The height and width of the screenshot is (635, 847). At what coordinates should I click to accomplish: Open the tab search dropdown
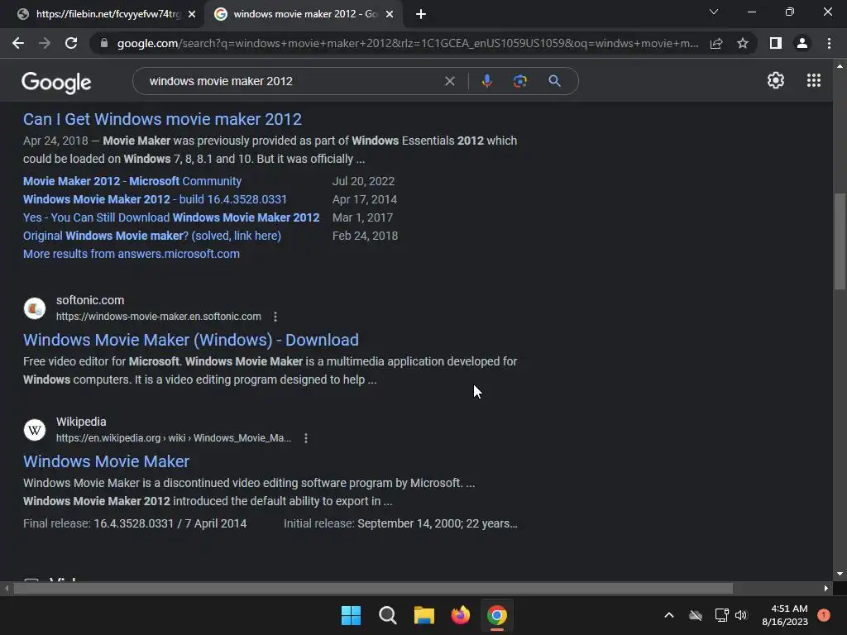714,12
